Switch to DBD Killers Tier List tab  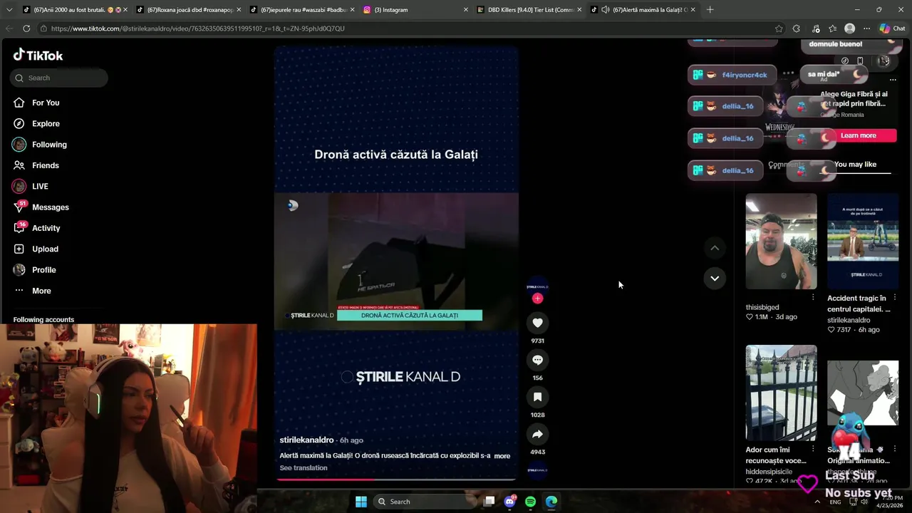tap(529, 10)
